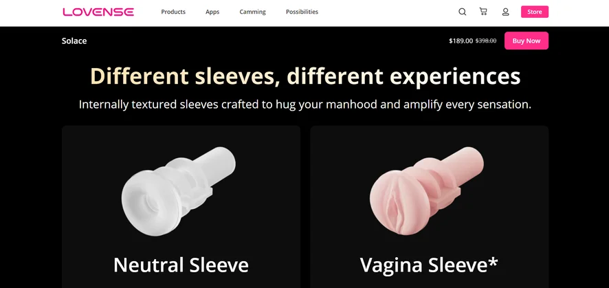The height and width of the screenshot is (288, 609).
Task: Click the internally textured sleeves subtitle
Action: coord(305,104)
